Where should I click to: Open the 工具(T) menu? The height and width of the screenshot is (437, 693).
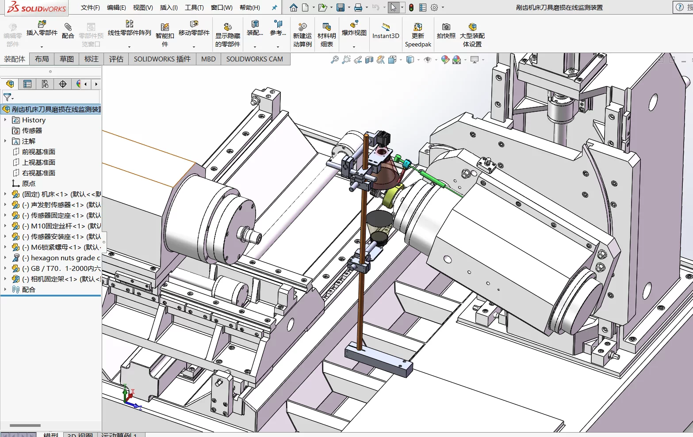click(194, 8)
